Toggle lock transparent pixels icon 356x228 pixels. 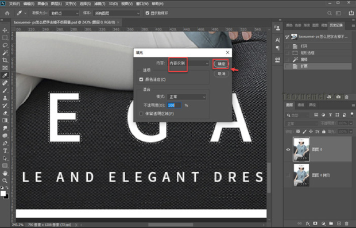click(298, 132)
